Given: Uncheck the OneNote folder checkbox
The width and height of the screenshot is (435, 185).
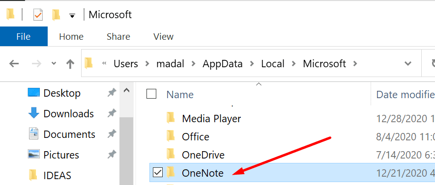Looking at the screenshot, I should tap(158, 173).
